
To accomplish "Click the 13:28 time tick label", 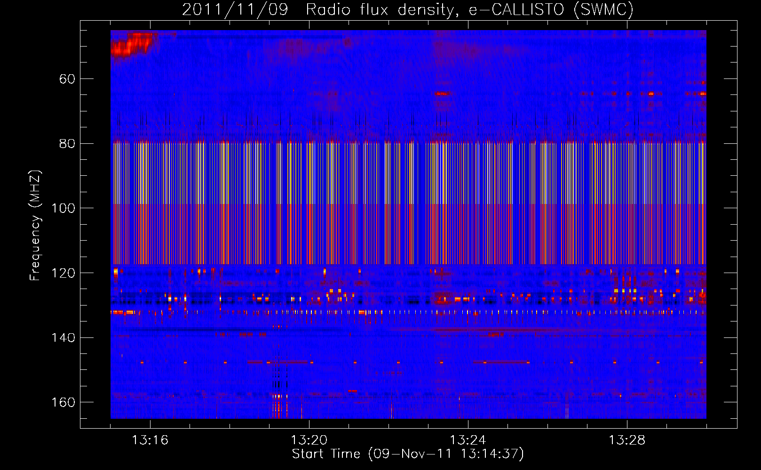I will pos(627,440).
